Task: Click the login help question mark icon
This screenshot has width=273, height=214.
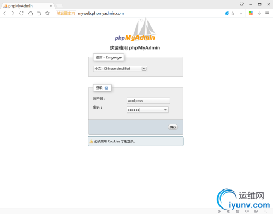Action: coord(106,88)
